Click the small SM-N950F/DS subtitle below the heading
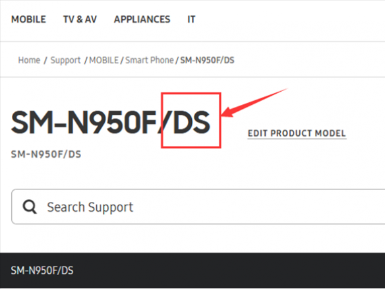This screenshot has height=289, width=385. [x=46, y=154]
